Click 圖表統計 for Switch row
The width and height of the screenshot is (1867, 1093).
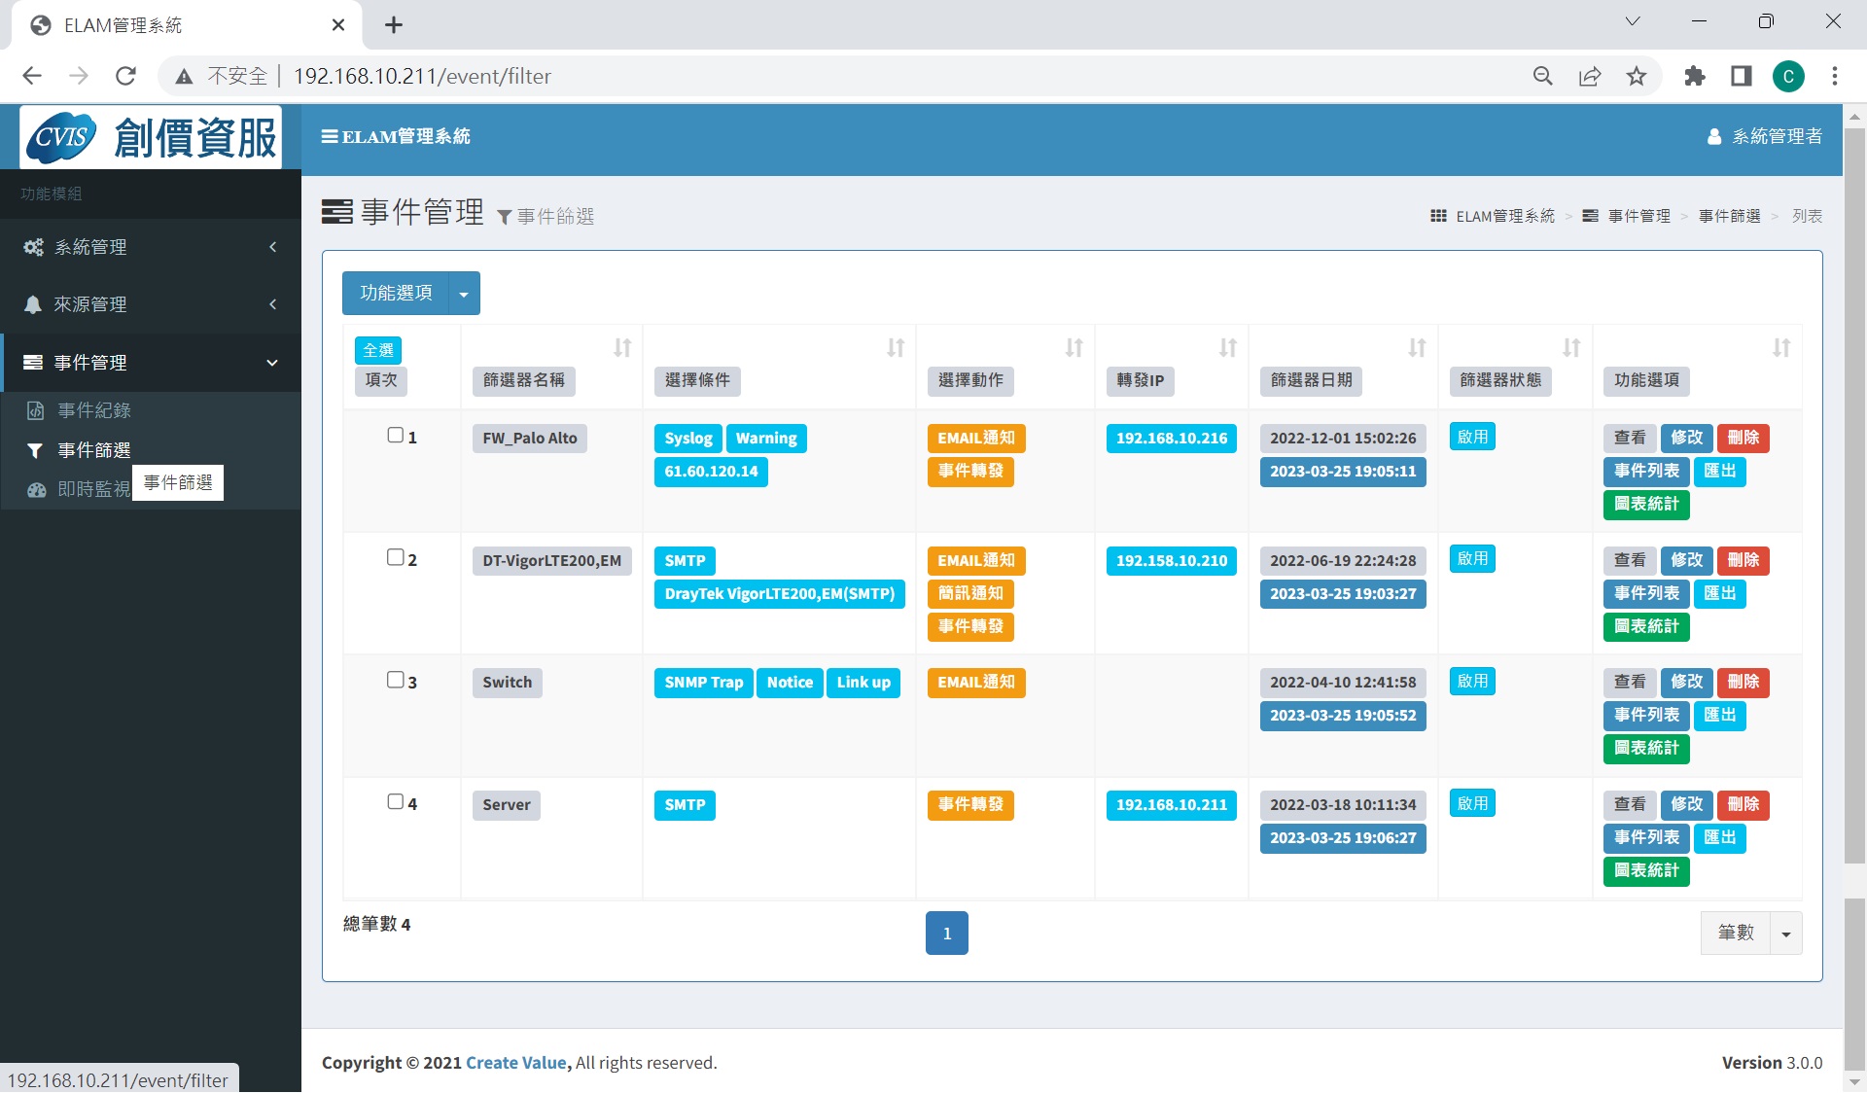point(1646,749)
